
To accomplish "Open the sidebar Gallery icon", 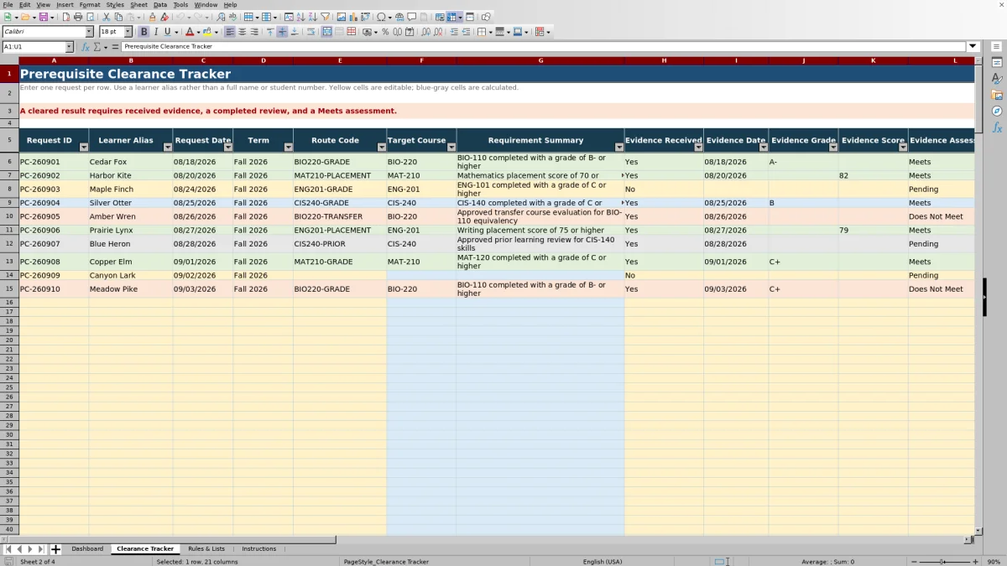I will tap(997, 95).
